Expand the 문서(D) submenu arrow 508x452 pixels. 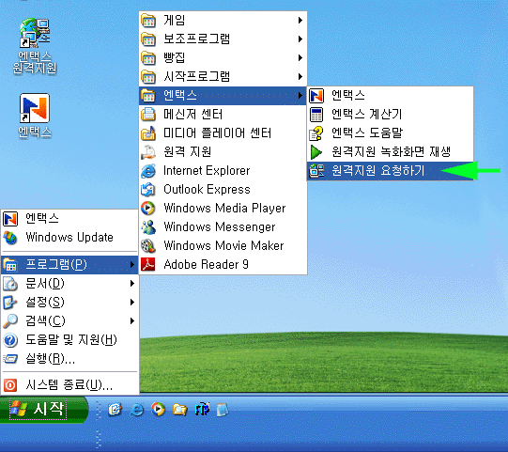tap(132, 284)
